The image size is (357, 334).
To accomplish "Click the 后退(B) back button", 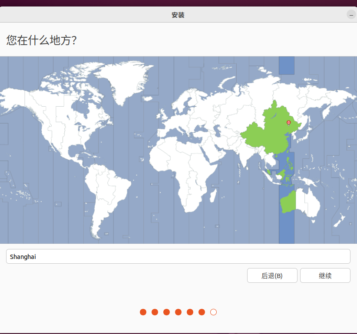I will pyautogui.click(x=272, y=275).
